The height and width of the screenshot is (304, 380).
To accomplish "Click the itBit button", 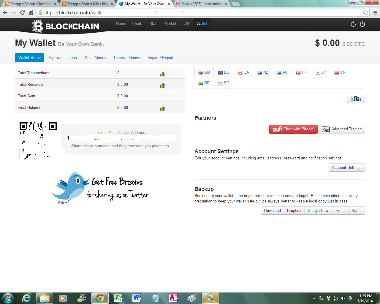I will pos(356,99).
